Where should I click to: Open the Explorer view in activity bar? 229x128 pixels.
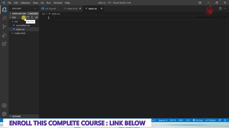point(4,10)
